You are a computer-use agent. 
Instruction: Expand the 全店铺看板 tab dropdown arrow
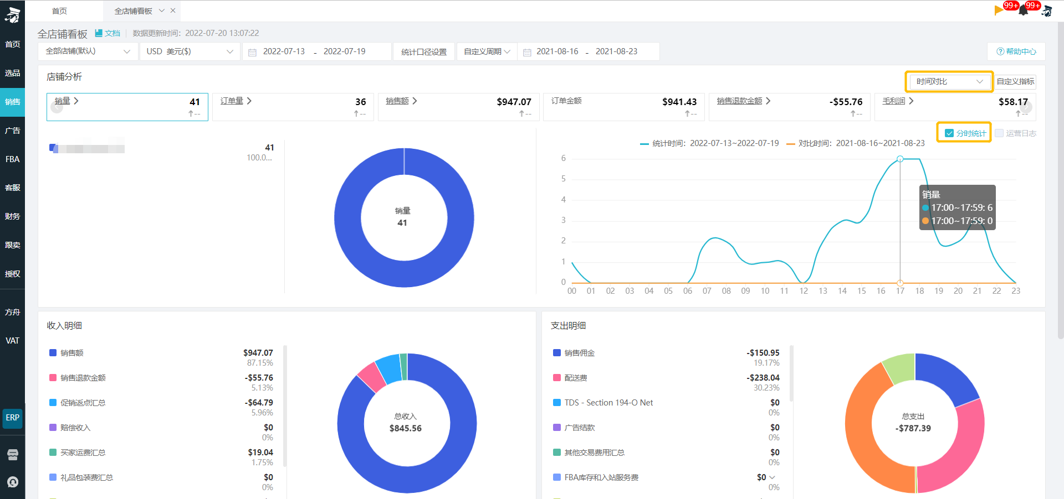pos(162,11)
